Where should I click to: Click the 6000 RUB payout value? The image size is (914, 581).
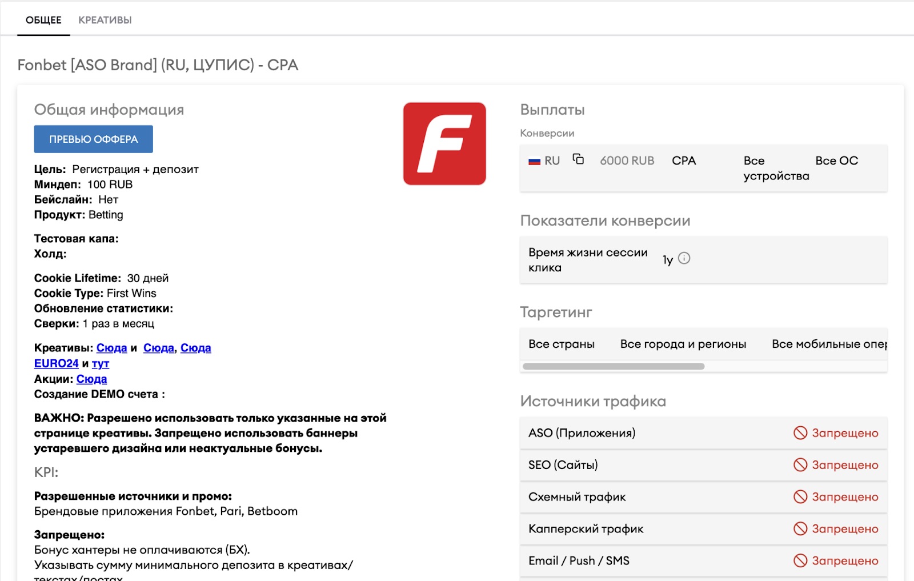(x=627, y=161)
